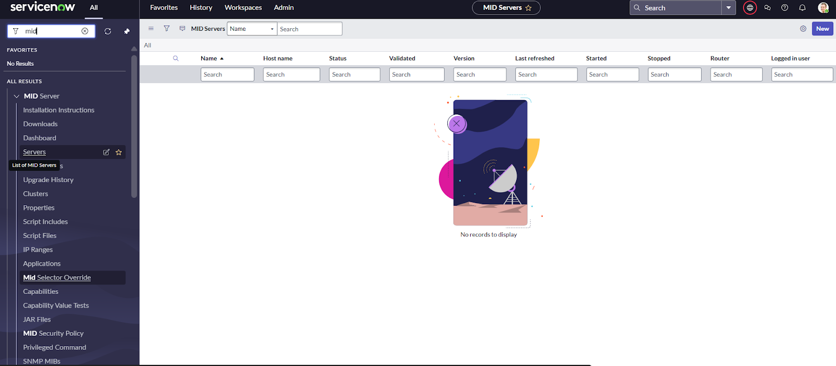
Task: Open the Capabilities module
Action: [41, 292]
